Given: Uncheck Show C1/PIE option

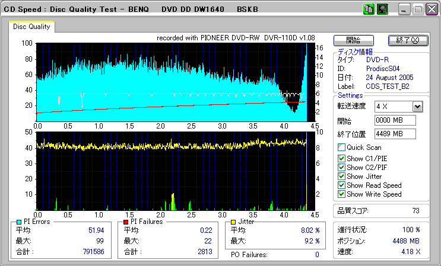Looking at the screenshot, I should tap(341, 158).
